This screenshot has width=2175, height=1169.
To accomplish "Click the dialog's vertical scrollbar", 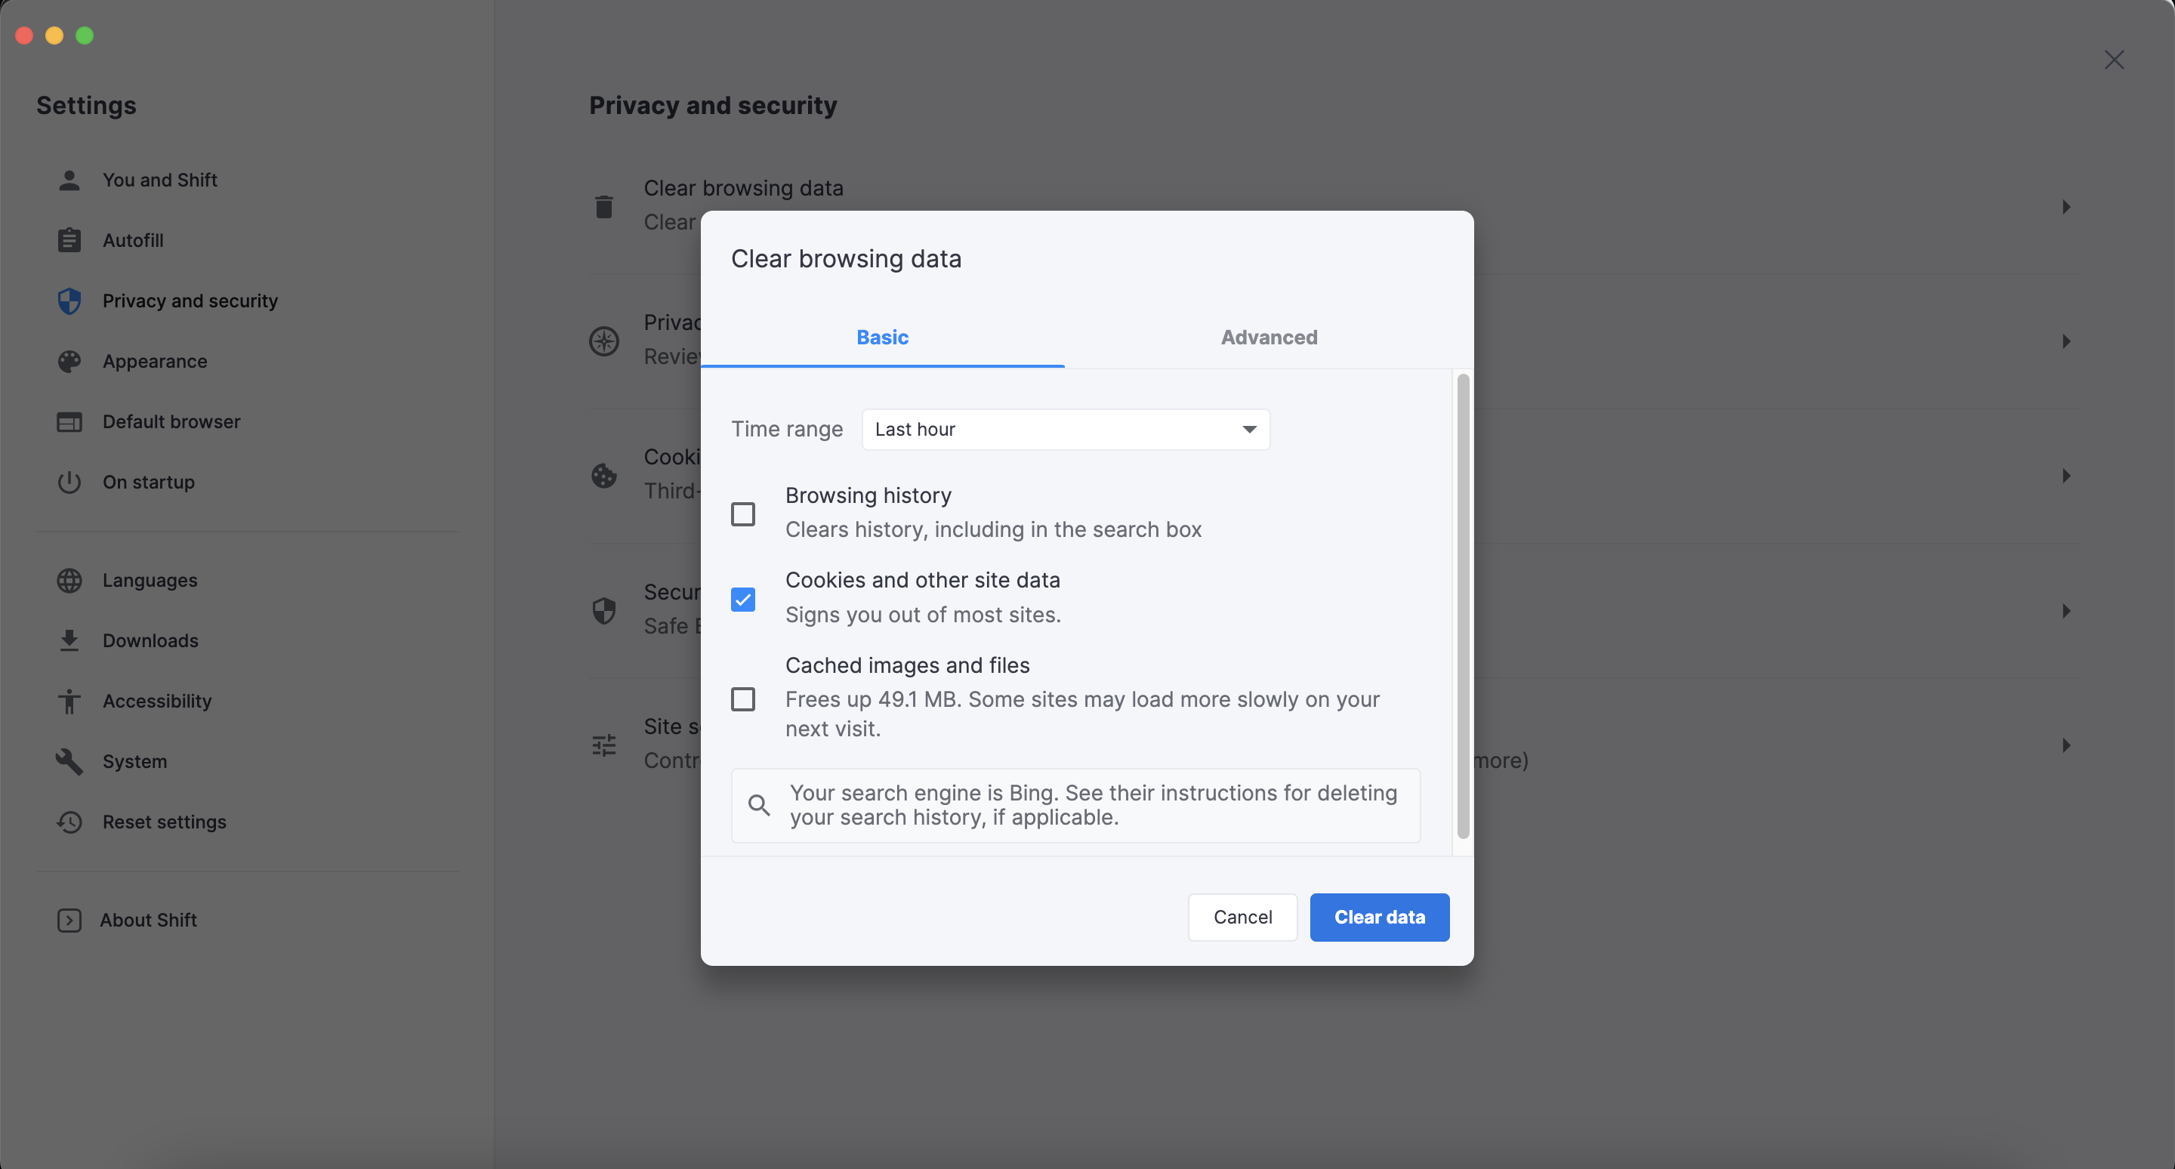I will [1464, 606].
